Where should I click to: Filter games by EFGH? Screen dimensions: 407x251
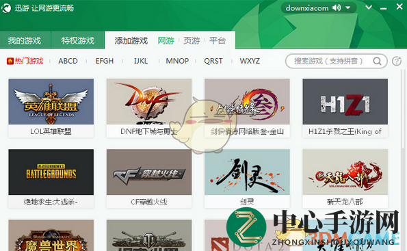105,61
